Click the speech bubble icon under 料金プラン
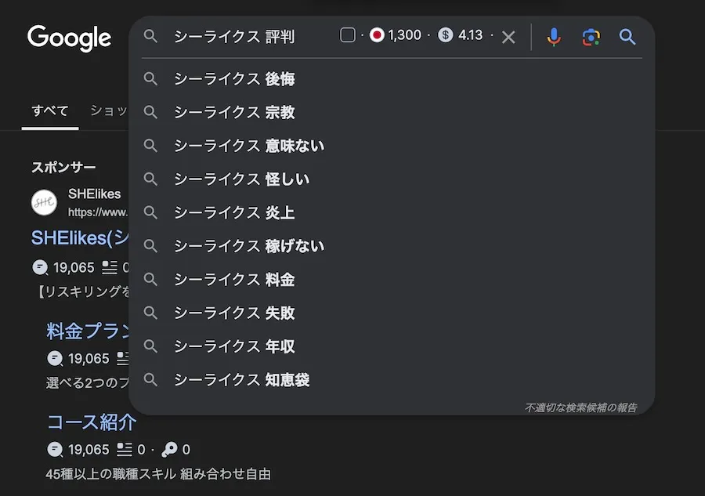Screen dimensions: 705x496 [56, 358]
